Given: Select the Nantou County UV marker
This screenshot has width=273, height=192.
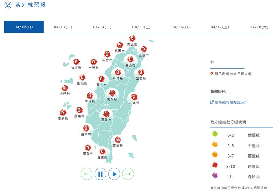Looking at the screenshot, I should coord(112,93).
